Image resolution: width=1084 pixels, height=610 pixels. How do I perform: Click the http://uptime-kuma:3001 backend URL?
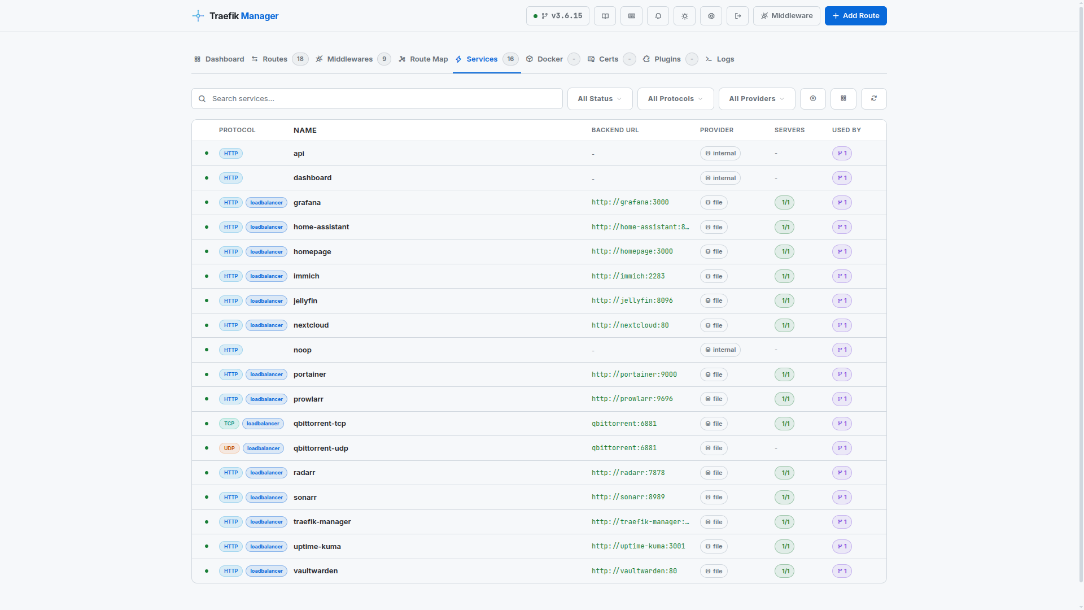[x=639, y=547]
